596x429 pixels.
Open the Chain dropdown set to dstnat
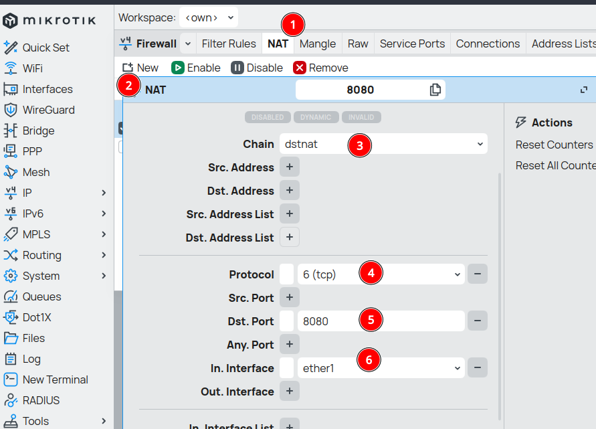tap(383, 144)
